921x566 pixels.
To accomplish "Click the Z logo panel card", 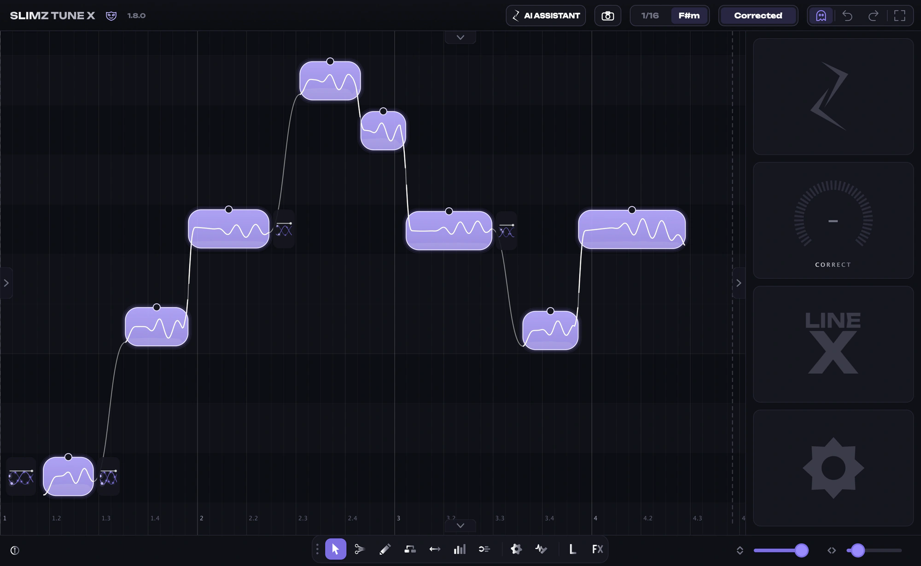I will coord(833,97).
